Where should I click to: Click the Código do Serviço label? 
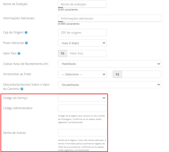click(x=15, y=98)
